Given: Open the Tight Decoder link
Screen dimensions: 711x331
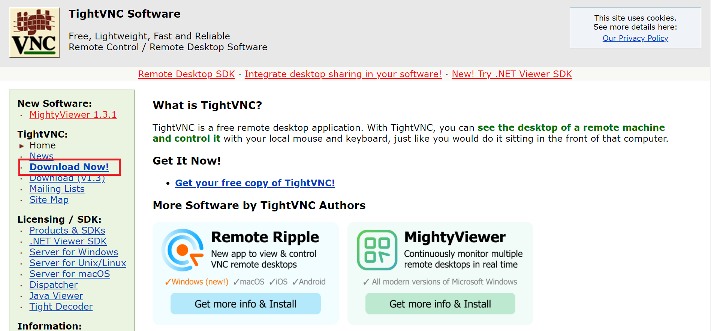Looking at the screenshot, I should click(61, 307).
